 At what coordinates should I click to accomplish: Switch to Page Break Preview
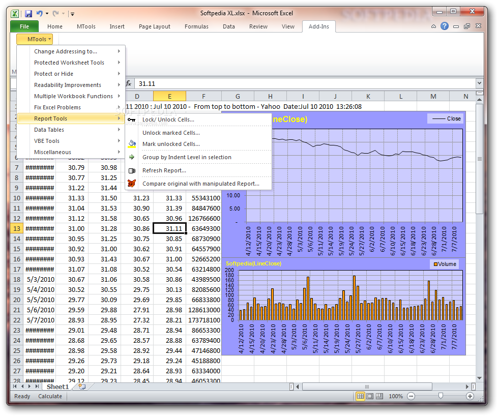pos(379,396)
